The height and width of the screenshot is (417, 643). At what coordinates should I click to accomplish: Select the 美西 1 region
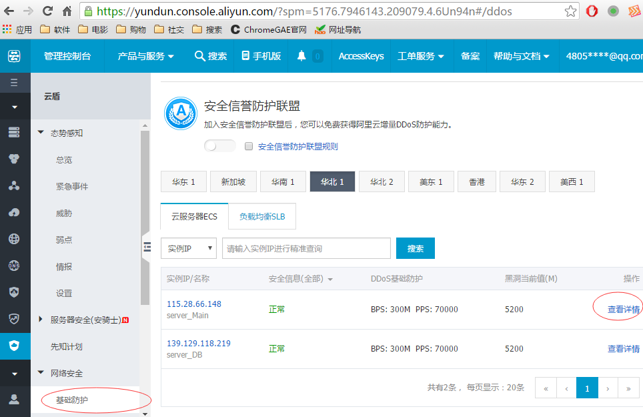click(572, 181)
